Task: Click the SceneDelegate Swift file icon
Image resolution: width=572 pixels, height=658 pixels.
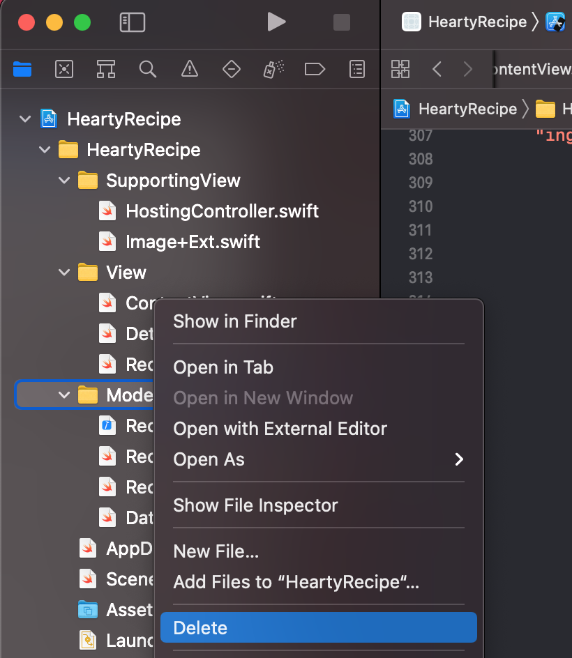Action: click(88, 579)
